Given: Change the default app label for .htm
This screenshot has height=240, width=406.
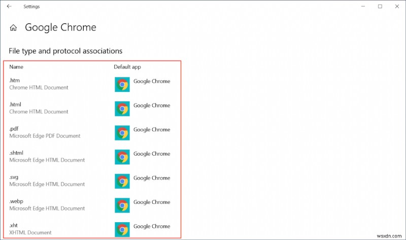Looking at the screenshot, I should (x=152, y=81).
